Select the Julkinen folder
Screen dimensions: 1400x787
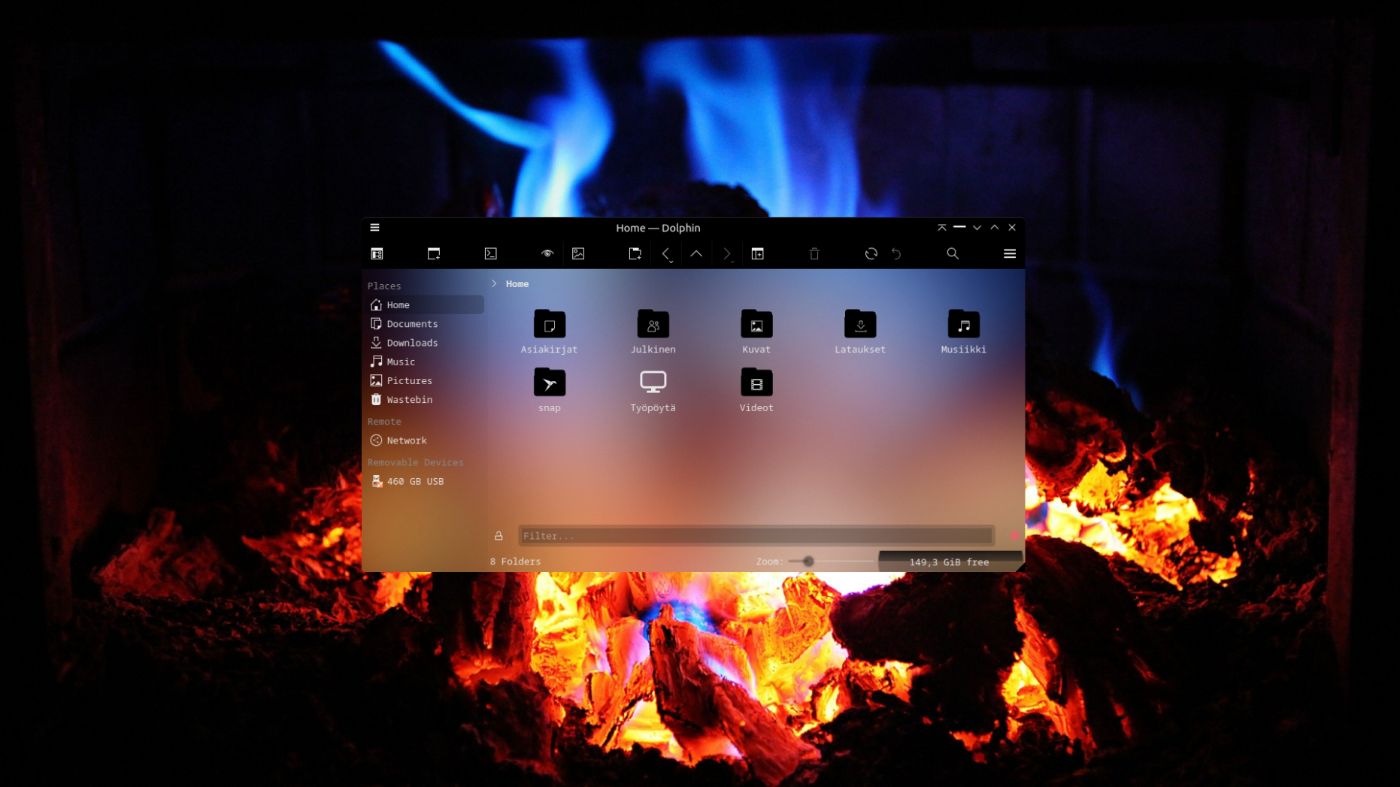(653, 331)
